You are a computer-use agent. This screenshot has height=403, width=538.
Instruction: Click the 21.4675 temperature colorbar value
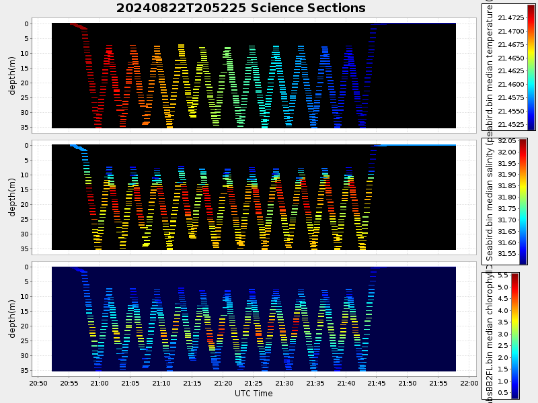tap(511, 44)
